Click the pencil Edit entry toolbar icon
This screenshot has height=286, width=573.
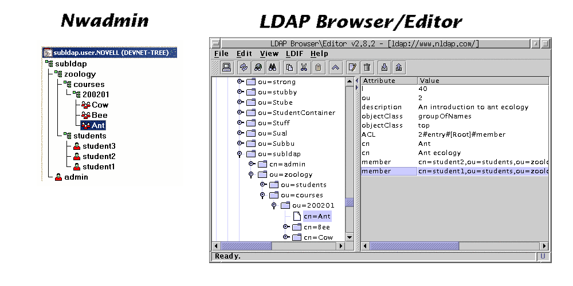point(352,67)
